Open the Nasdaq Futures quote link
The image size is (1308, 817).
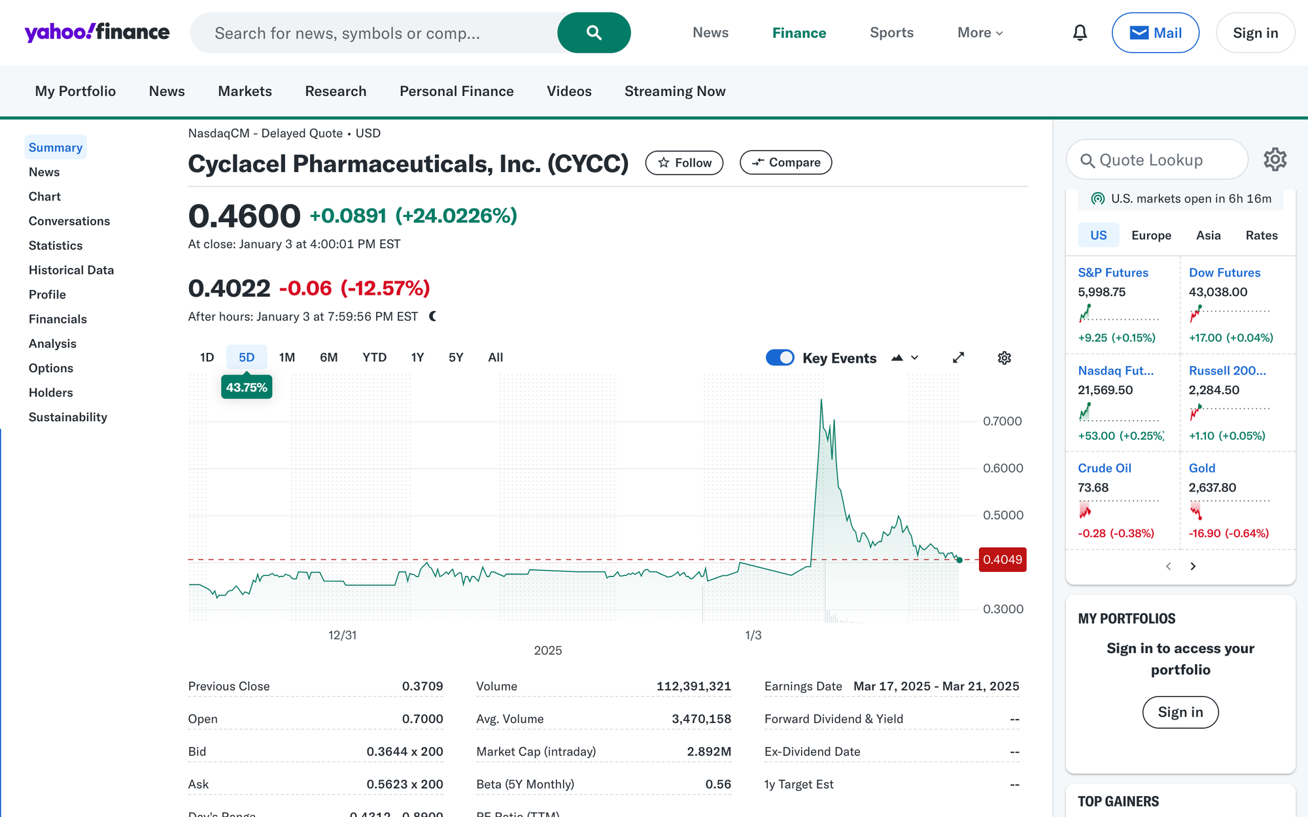point(1116,371)
